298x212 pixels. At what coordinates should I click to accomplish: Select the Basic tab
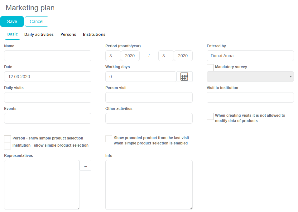click(12, 34)
